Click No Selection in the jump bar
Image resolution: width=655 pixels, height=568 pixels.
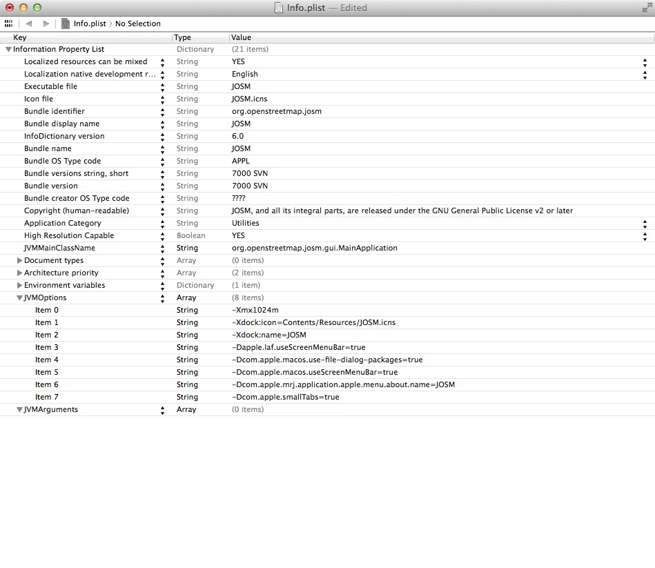[x=137, y=23]
